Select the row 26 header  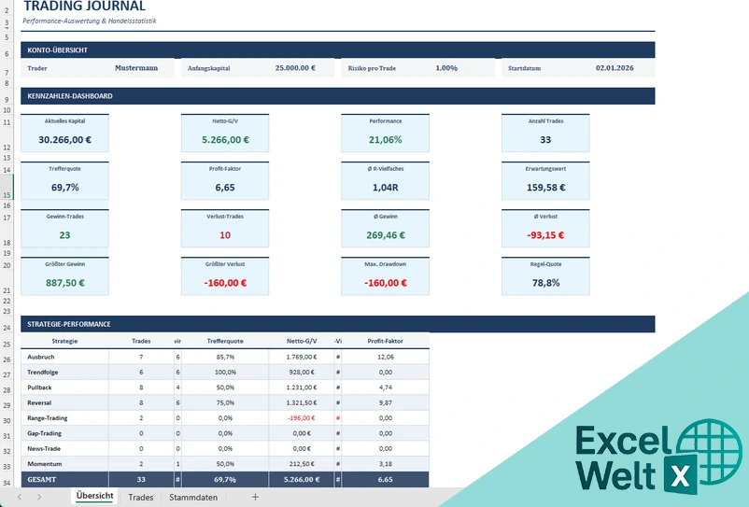[7, 359]
